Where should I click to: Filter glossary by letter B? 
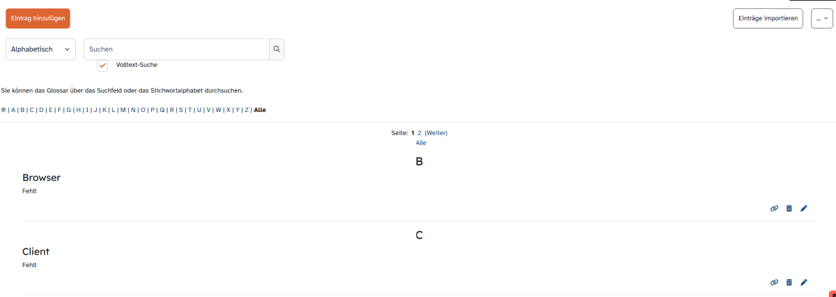point(22,110)
